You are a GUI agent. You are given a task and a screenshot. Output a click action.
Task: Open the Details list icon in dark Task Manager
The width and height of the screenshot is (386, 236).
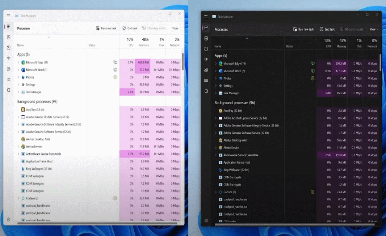point(206,80)
